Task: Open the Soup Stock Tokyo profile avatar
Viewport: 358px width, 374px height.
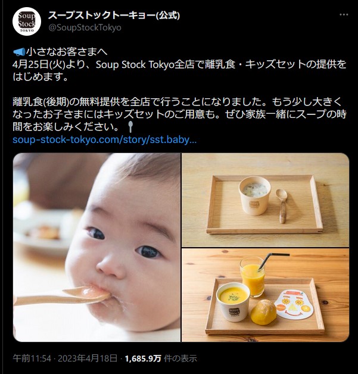Action: (27, 21)
